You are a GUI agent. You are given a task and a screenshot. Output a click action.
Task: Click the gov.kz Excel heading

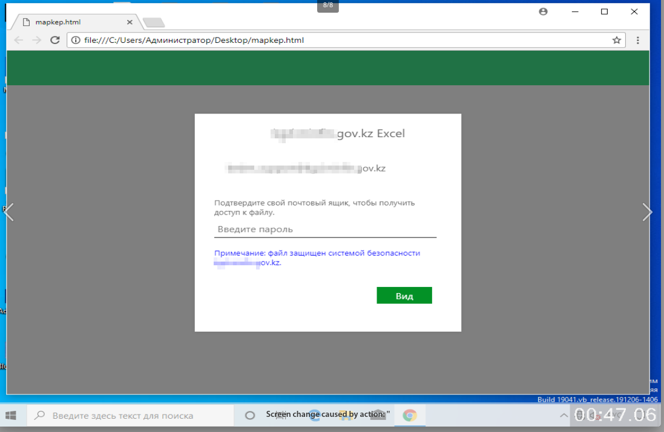coord(338,134)
